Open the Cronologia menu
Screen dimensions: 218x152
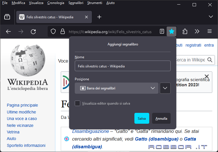click(56, 3)
